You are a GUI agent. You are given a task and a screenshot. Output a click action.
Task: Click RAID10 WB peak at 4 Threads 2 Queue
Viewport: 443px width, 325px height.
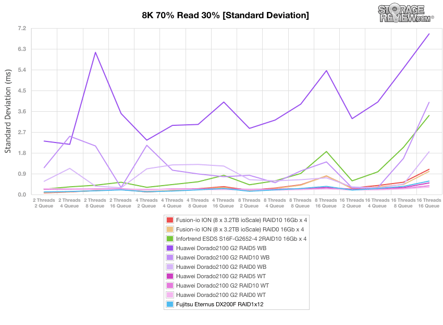tap(146, 146)
